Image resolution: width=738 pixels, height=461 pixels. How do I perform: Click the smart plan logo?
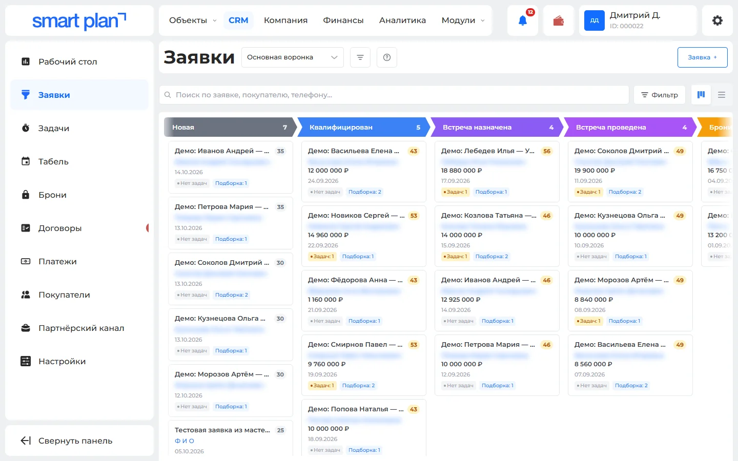(79, 21)
